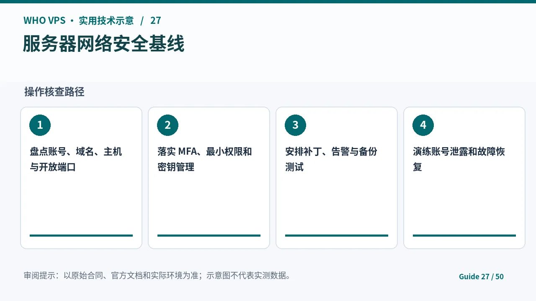Select the text 安排补丁、告警与备份测试
Screen dimensions: 536x301
click(331, 159)
